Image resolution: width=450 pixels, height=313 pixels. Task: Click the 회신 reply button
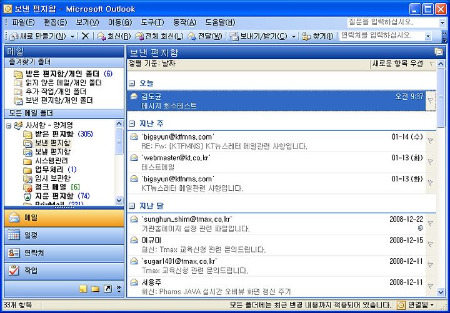114,36
